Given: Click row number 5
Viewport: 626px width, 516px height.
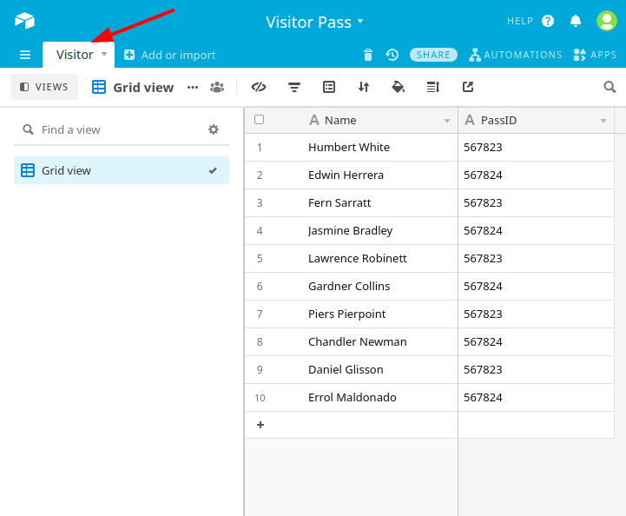Looking at the screenshot, I should point(260,259).
